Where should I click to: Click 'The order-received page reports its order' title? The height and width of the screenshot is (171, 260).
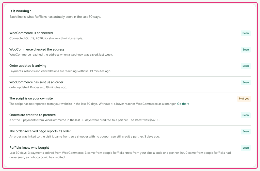(x=40, y=131)
